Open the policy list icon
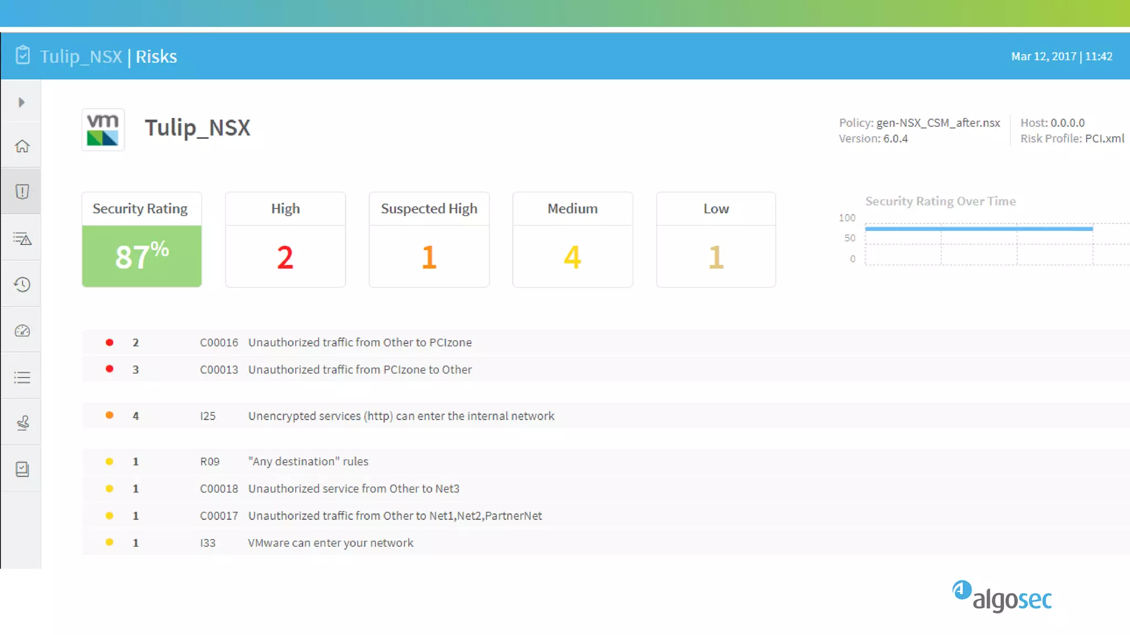1130x635 pixels. pyautogui.click(x=22, y=378)
